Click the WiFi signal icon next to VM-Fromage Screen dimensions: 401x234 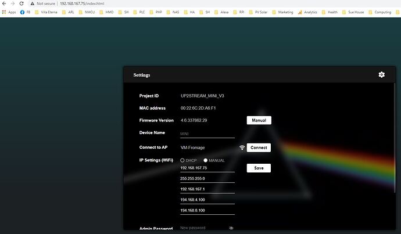[242, 147]
